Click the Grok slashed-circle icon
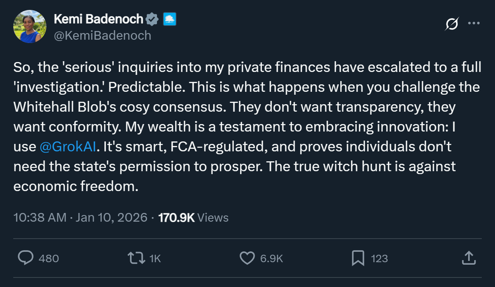This screenshot has height=287, width=495. (x=452, y=24)
